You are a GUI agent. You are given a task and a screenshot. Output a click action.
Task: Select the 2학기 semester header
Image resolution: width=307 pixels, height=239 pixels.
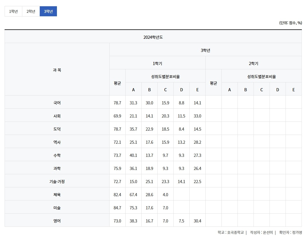(x=253, y=64)
